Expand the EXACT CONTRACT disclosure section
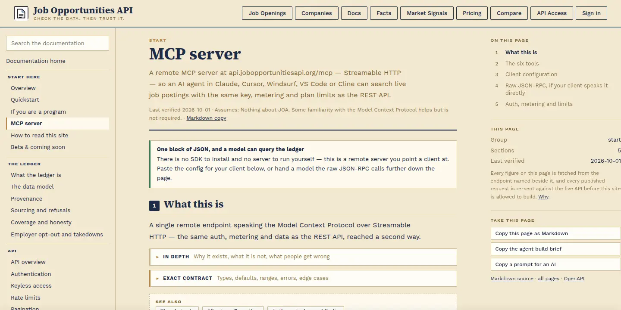621x310 pixels. coord(303,278)
